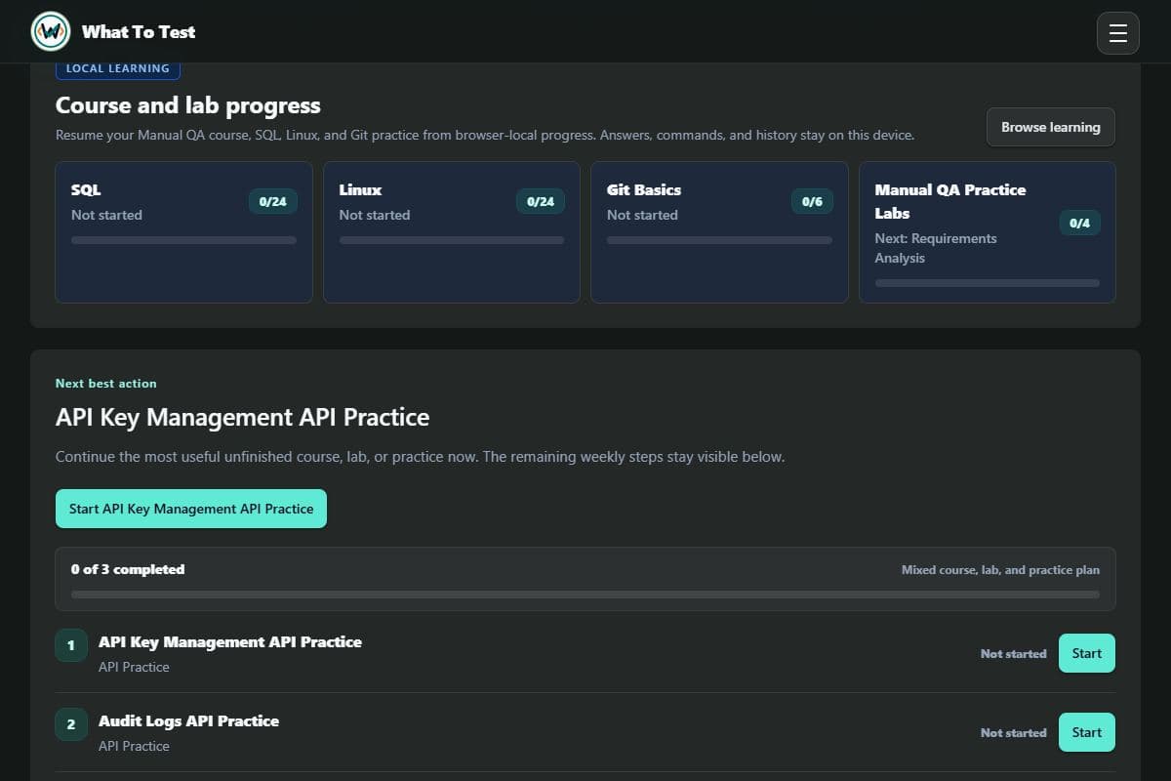Open the SQL progress card
The width and height of the screenshot is (1171, 781).
click(183, 232)
